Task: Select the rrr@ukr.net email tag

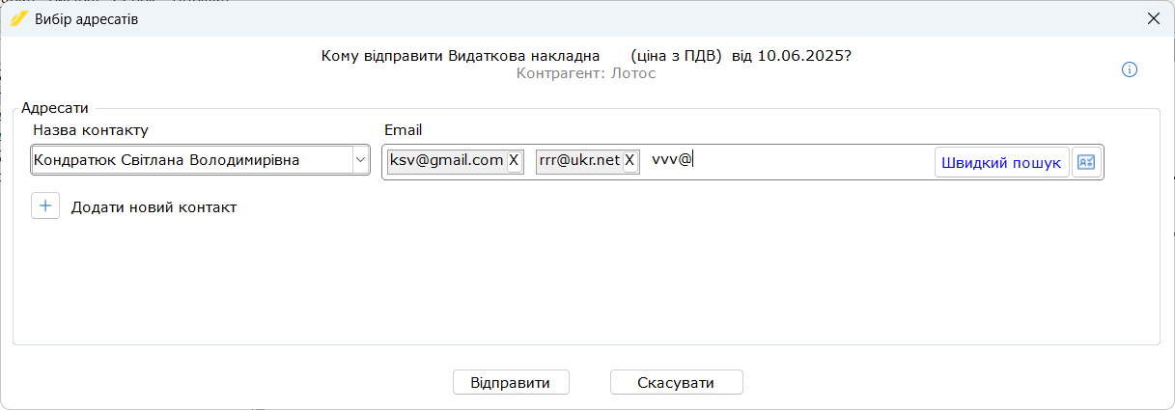Action: point(579,160)
